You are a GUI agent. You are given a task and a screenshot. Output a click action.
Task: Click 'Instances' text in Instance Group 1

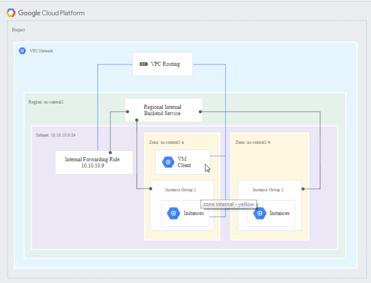[194, 213]
